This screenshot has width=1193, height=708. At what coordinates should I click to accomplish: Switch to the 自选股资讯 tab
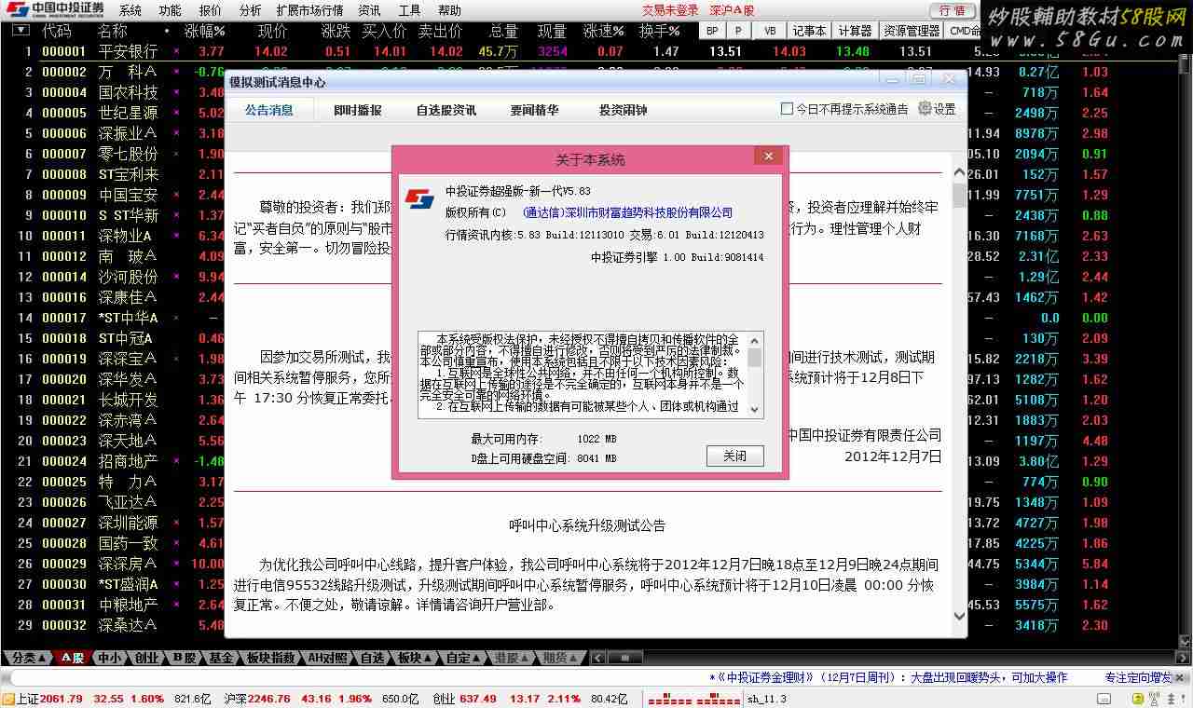[446, 110]
